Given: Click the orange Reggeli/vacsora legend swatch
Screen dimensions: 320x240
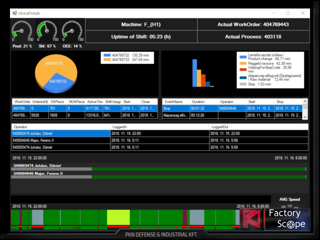Looking at the screenshot, I should (x=243, y=63).
